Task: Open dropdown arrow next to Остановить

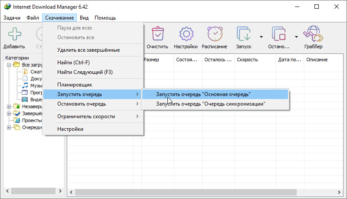Action: pos(296,36)
